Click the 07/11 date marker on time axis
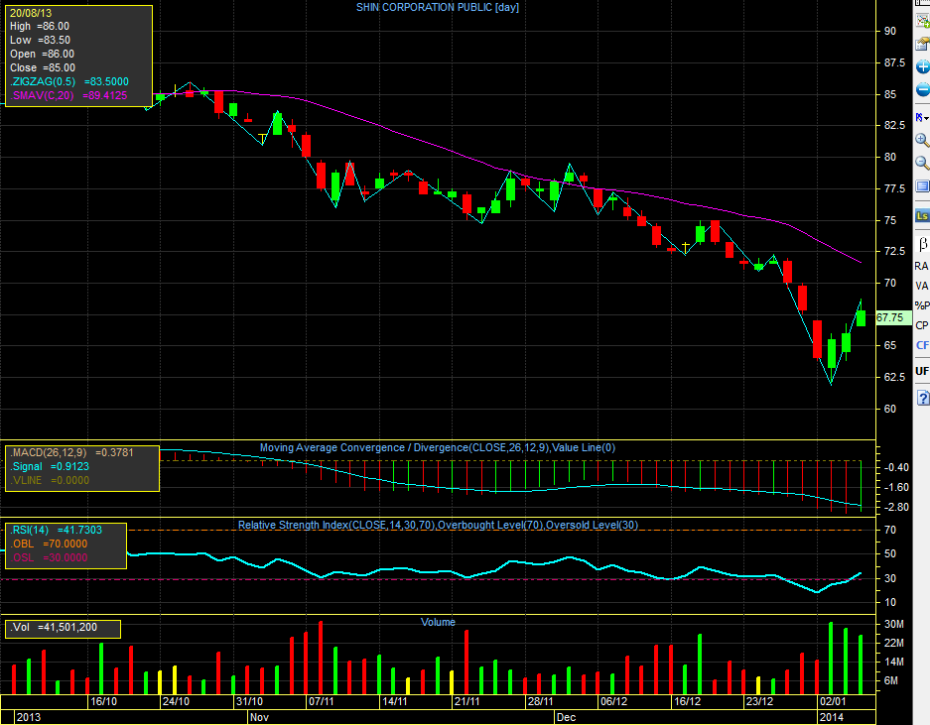 point(321,700)
